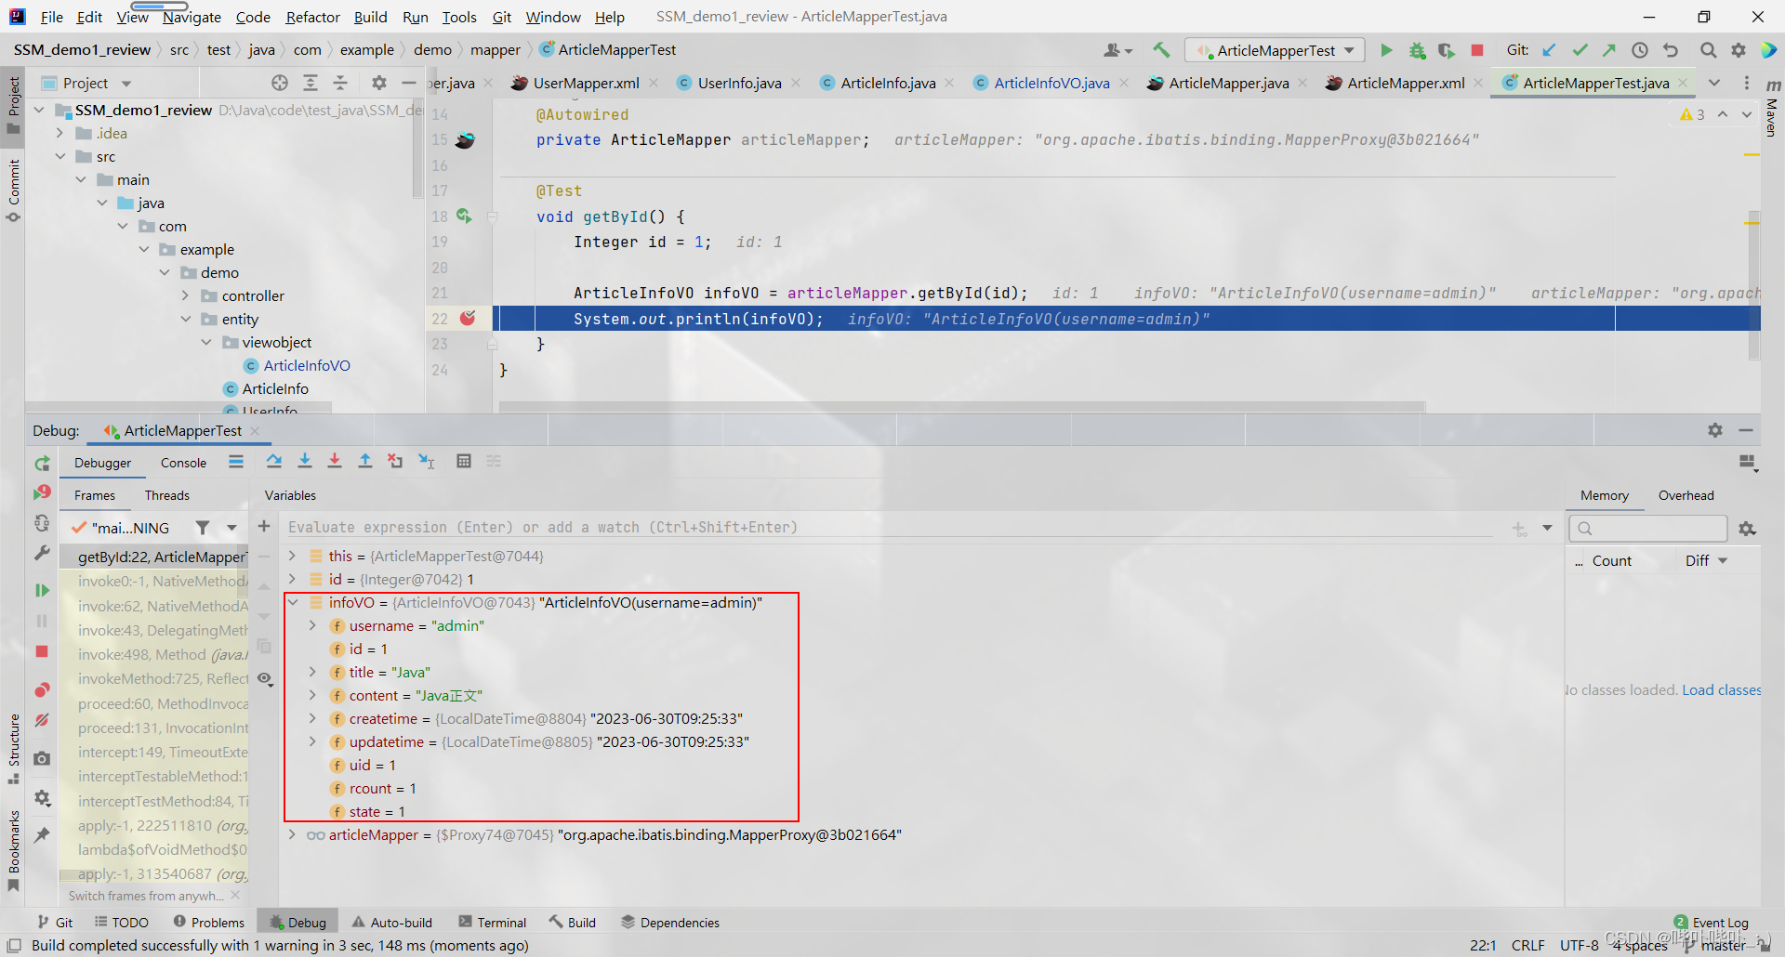Open Search Everywhere magnifier icon
The height and width of the screenshot is (957, 1785).
point(1708,50)
